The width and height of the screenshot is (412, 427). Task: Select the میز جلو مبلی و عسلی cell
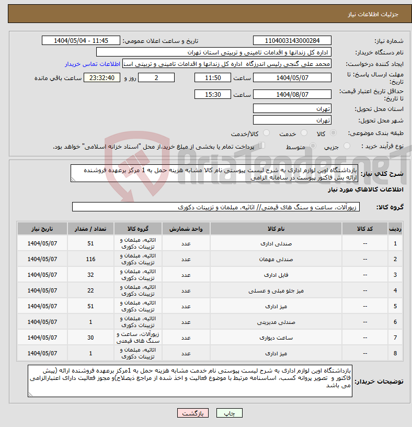pyautogui.click(x=276, y=290)
